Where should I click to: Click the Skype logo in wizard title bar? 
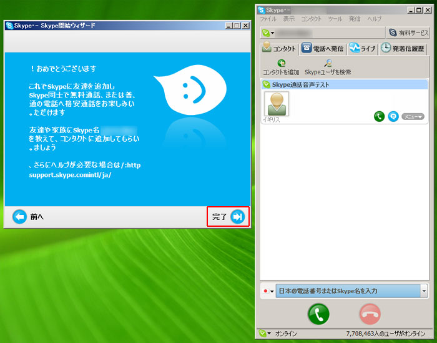click(9, 26)
